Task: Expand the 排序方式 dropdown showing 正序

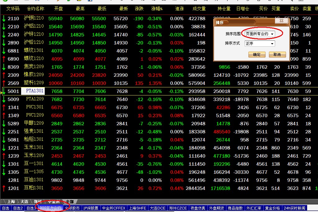Action: point(272,44)
